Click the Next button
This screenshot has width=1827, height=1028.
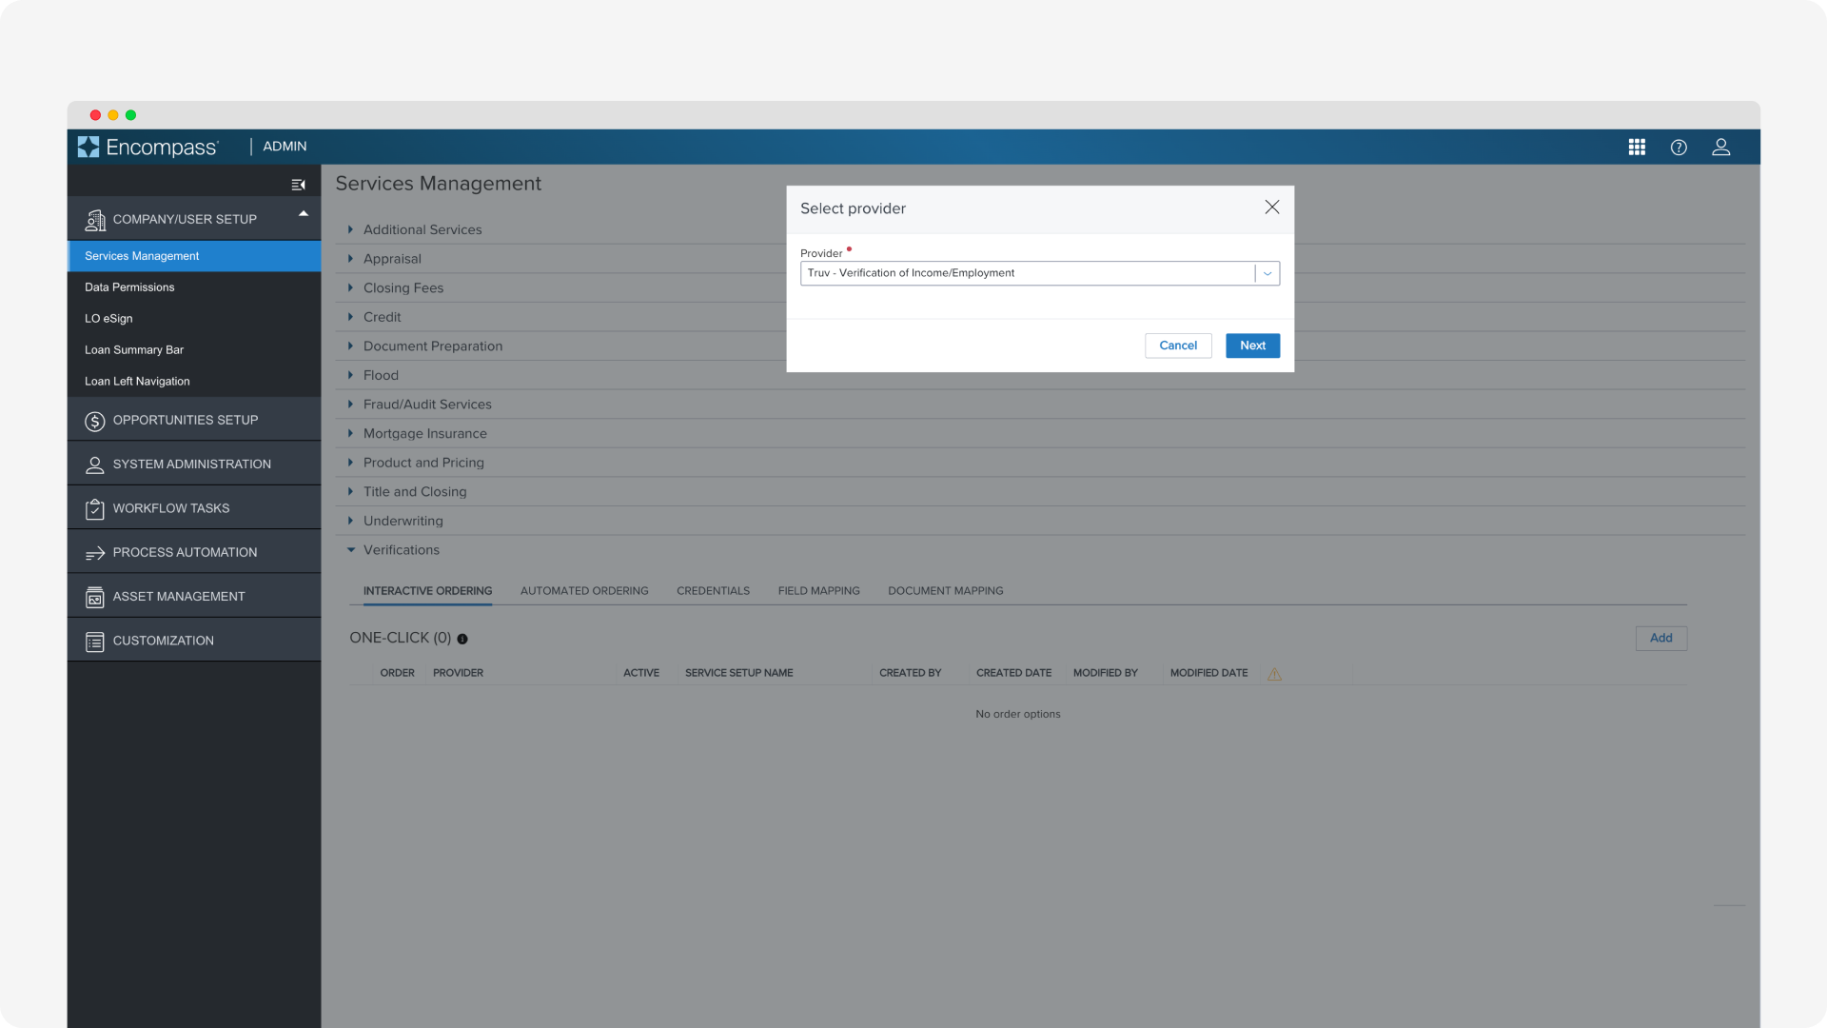coord(1252,346)
